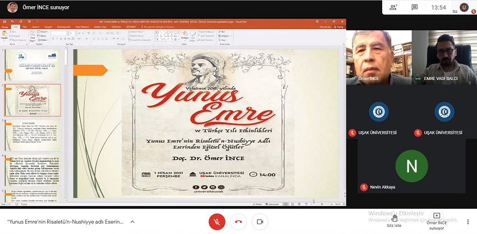Open the participants list icon
This screenshot has width=477, height=234.
(394, 7)
